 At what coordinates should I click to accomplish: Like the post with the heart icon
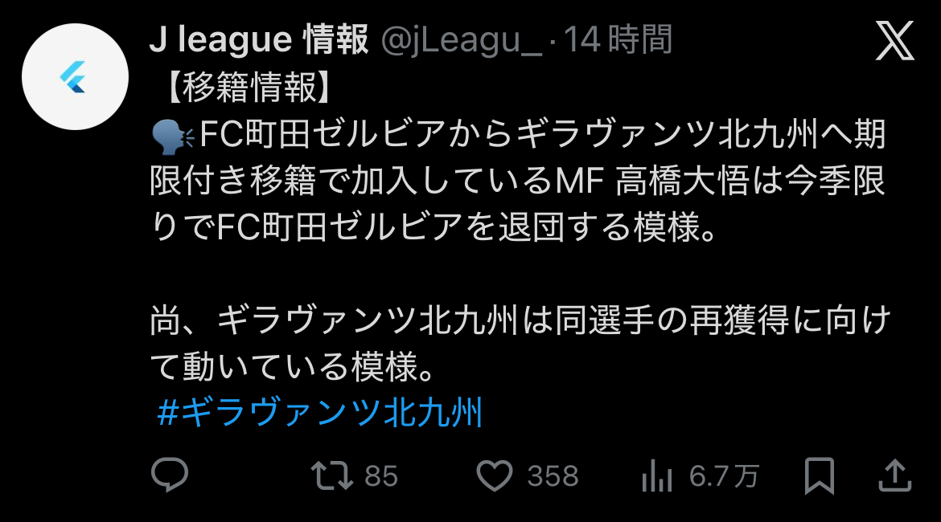coord(495,475)
